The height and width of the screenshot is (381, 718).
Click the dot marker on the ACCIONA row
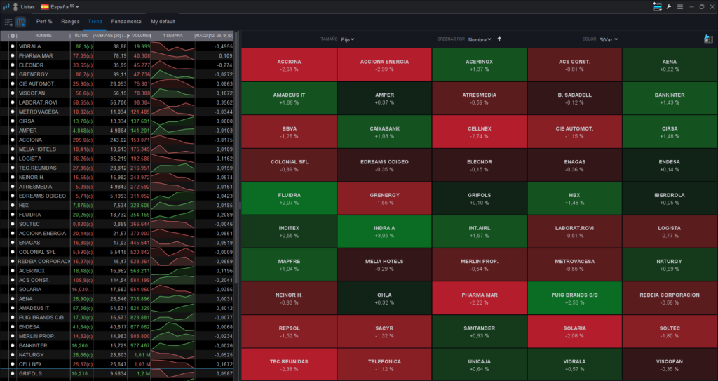click(x=13, y=140)
